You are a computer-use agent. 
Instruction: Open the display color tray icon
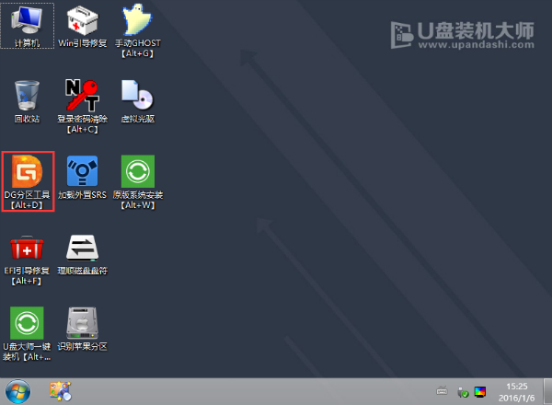pyautogui.click(x=480, y=391)
